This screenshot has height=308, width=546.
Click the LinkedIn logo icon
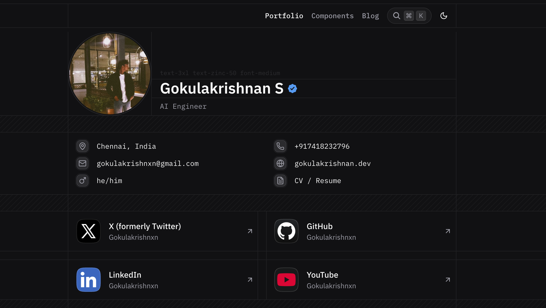[x=89, y=280]
